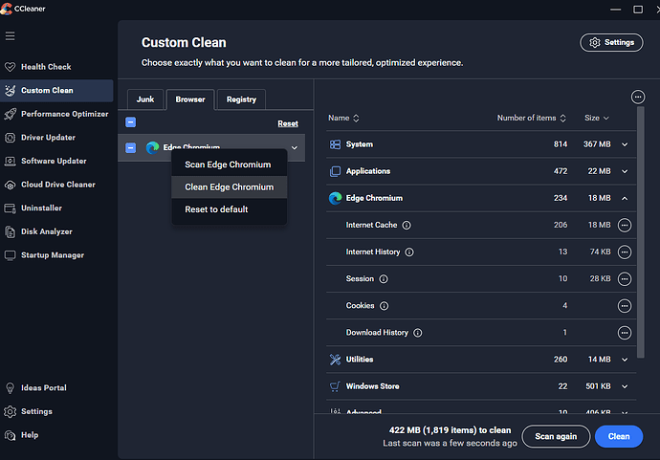The height and width of the screenshot is (460, 660).
Task: Open more options for Internet History row
Action: pyautogui.click(x=625, y=252)
